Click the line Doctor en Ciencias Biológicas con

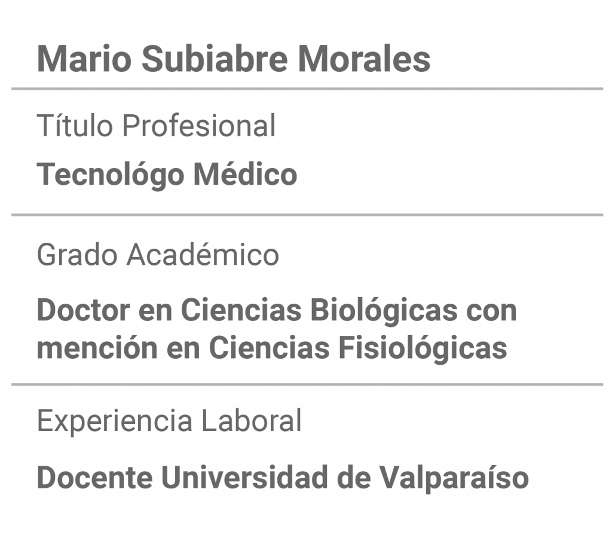click(x=277, y=310)
